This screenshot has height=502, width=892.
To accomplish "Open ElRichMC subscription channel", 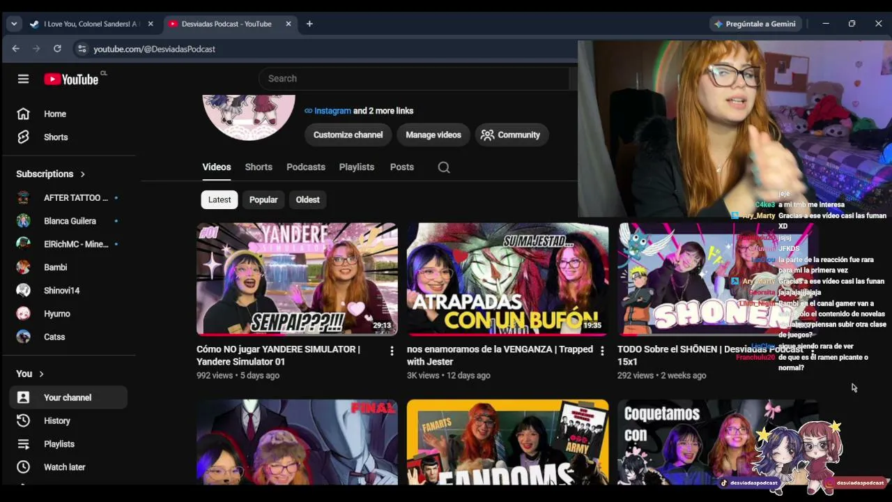I will pyautogui.click(x=68, y=244).
